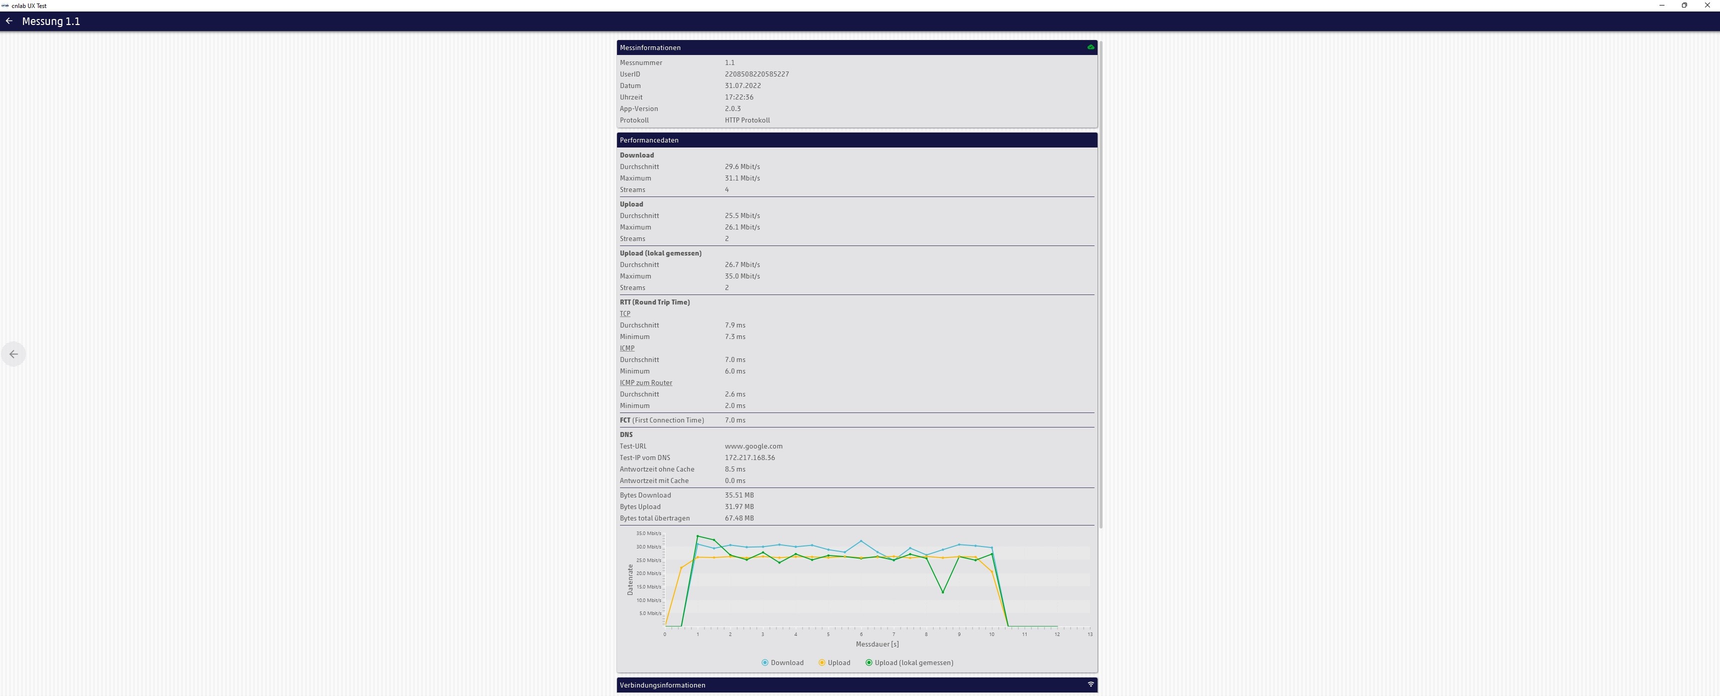Image resolution: width=1720 pixels, height=696 pixels.
Task: Click the green dip point on the chart
Action: pos(943,592)
